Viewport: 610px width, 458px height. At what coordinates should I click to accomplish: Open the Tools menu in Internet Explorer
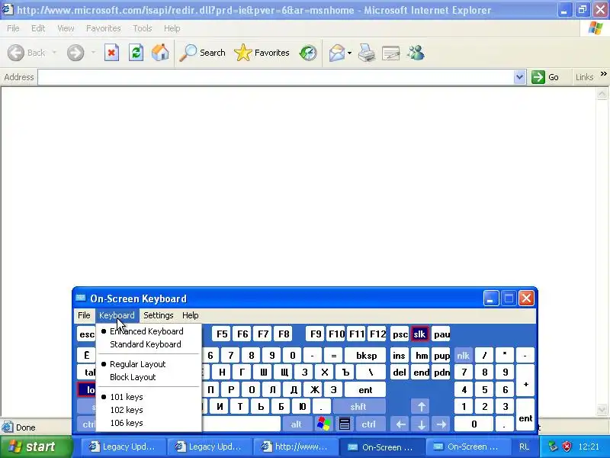(x=143, y=28)
